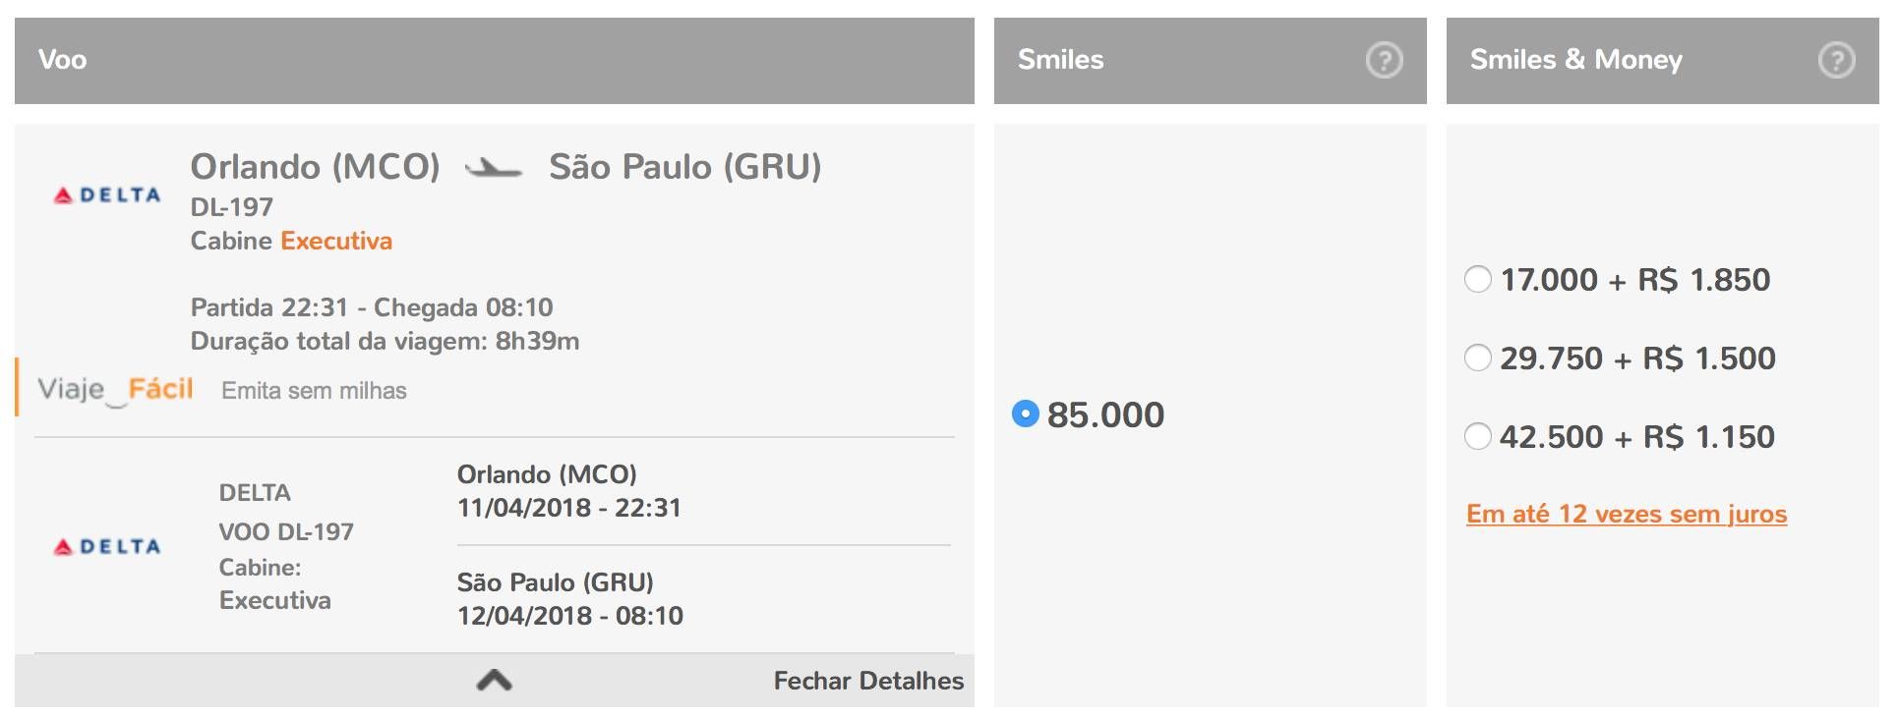
Task: Click the Smiles column help icon
Action: click(x=1384, y=60)
